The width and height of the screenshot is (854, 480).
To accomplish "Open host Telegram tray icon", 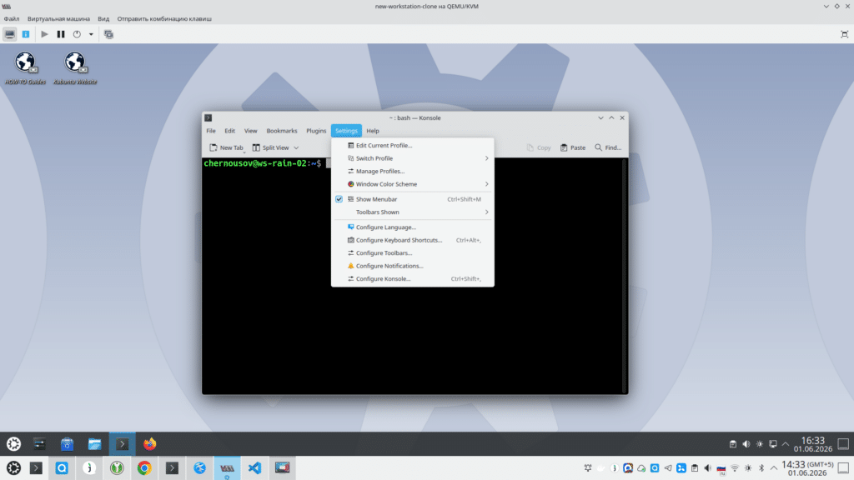I will pos(668,468).
